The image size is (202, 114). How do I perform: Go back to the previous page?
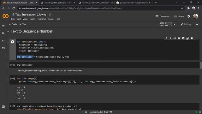pos(3,8)
